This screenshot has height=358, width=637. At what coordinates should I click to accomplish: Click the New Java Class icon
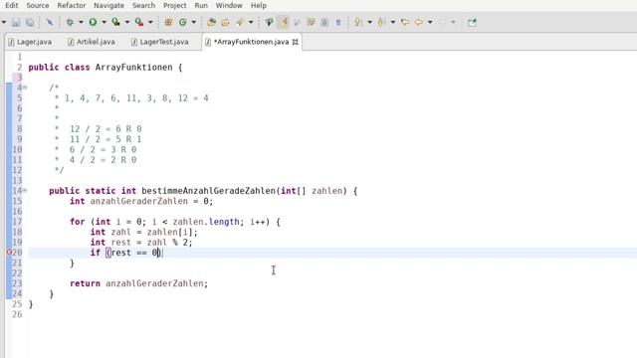pyautogui.click(x=183, y=22)
